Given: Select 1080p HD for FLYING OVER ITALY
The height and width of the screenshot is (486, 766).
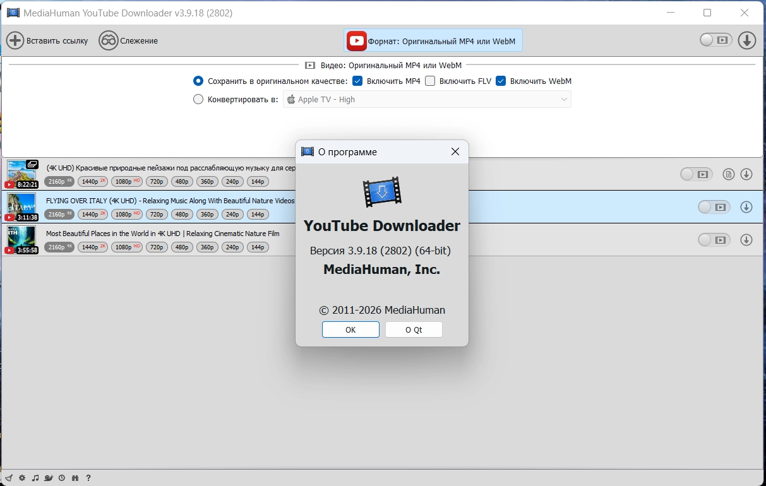Looking at the screenshot, I should click(x=126, y=214).
